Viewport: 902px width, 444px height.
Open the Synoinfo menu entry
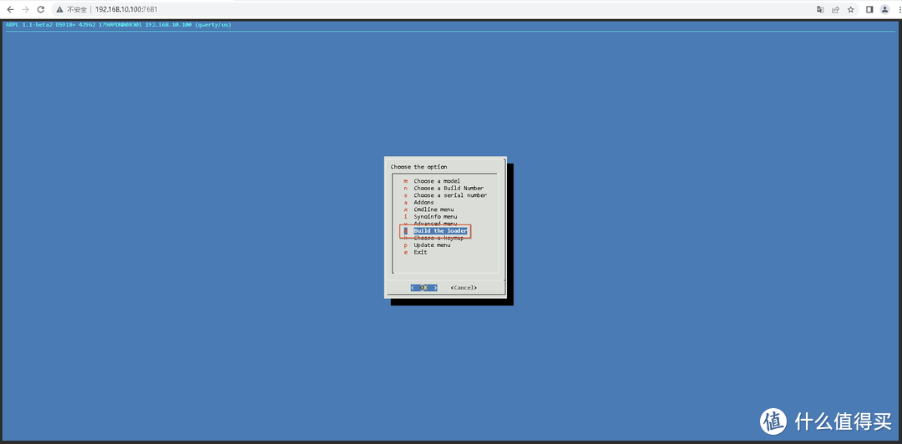point(435,217)
